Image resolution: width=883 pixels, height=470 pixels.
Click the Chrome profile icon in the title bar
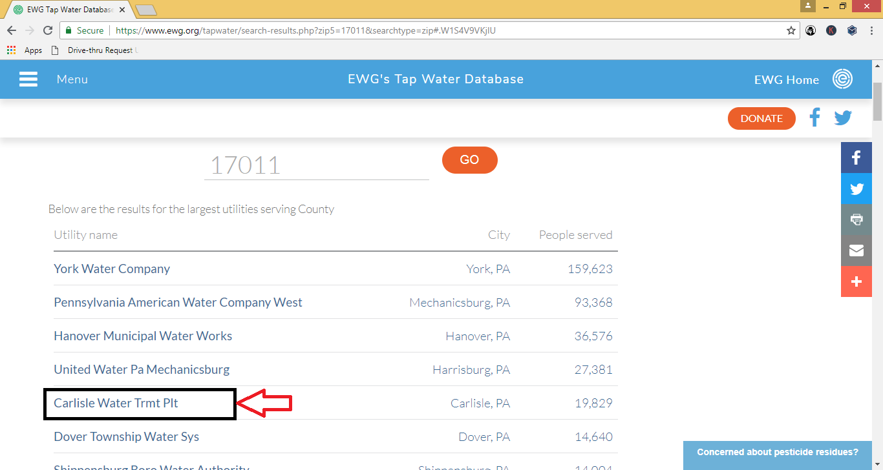(x=808, y=6)
